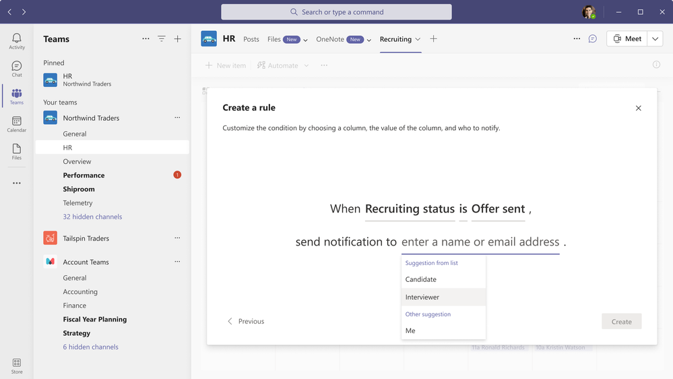Open the Calendar app
673x379 pixels.
17,124
